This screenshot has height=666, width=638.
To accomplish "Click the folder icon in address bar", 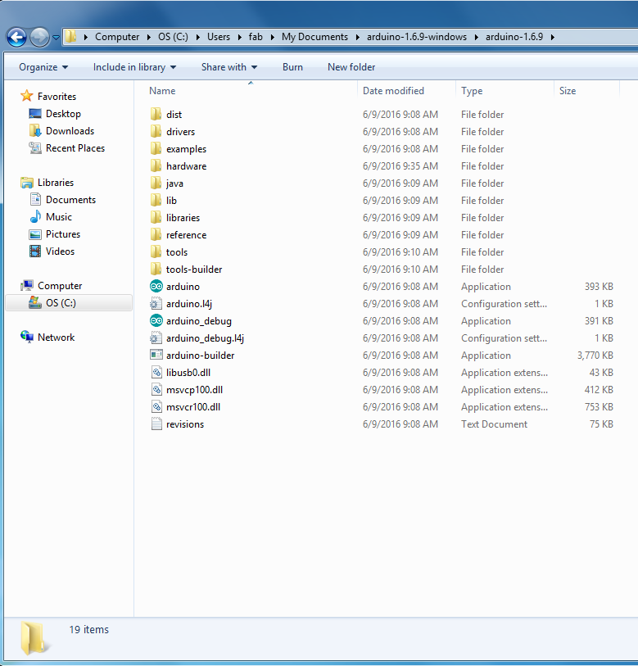I will point(71,37).
